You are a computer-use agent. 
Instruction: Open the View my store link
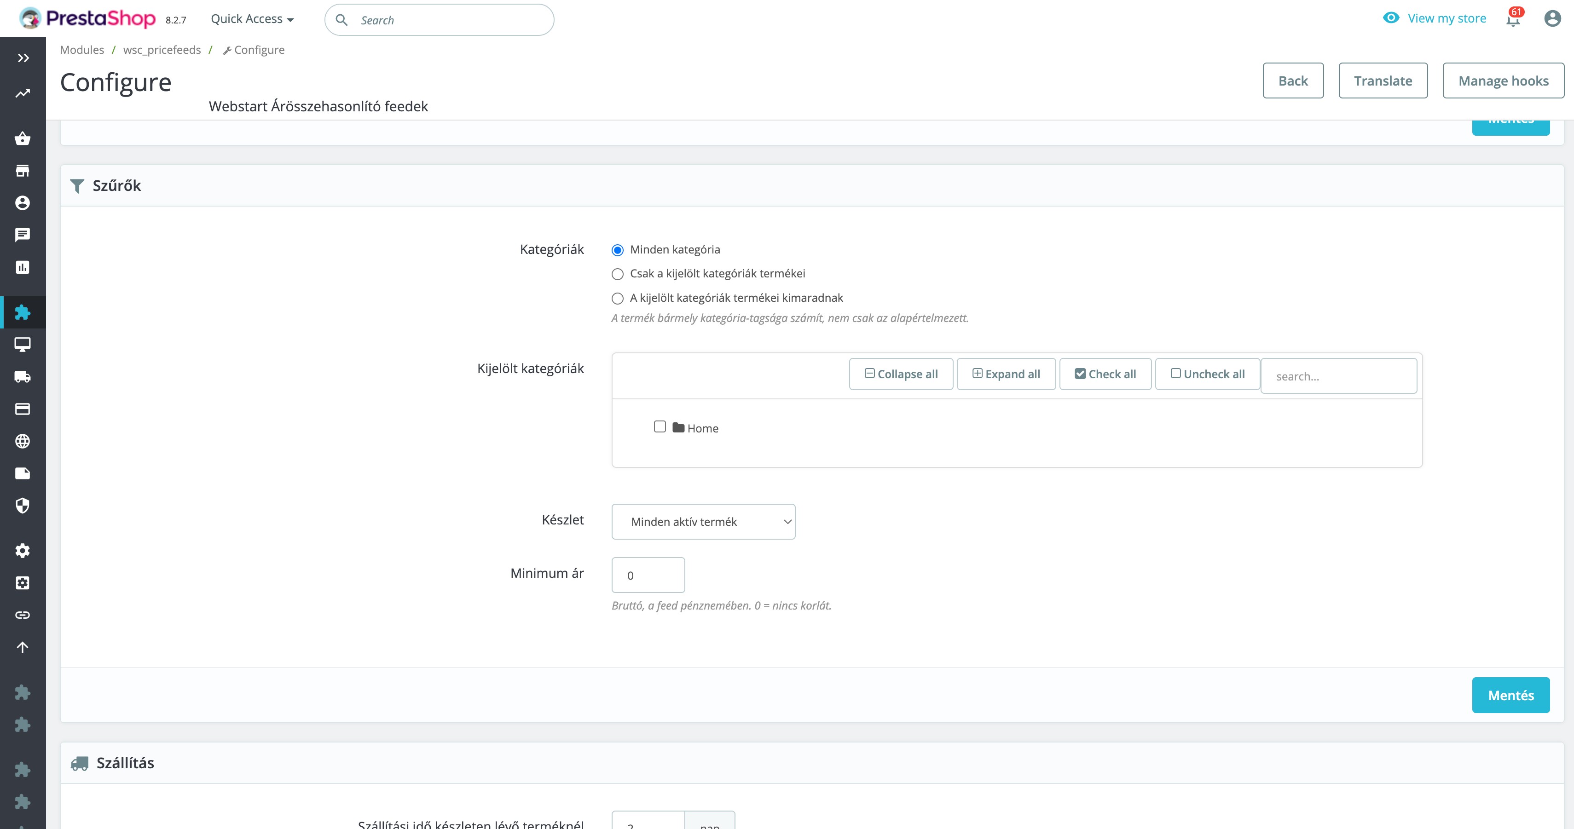[x=1447, y=18]
